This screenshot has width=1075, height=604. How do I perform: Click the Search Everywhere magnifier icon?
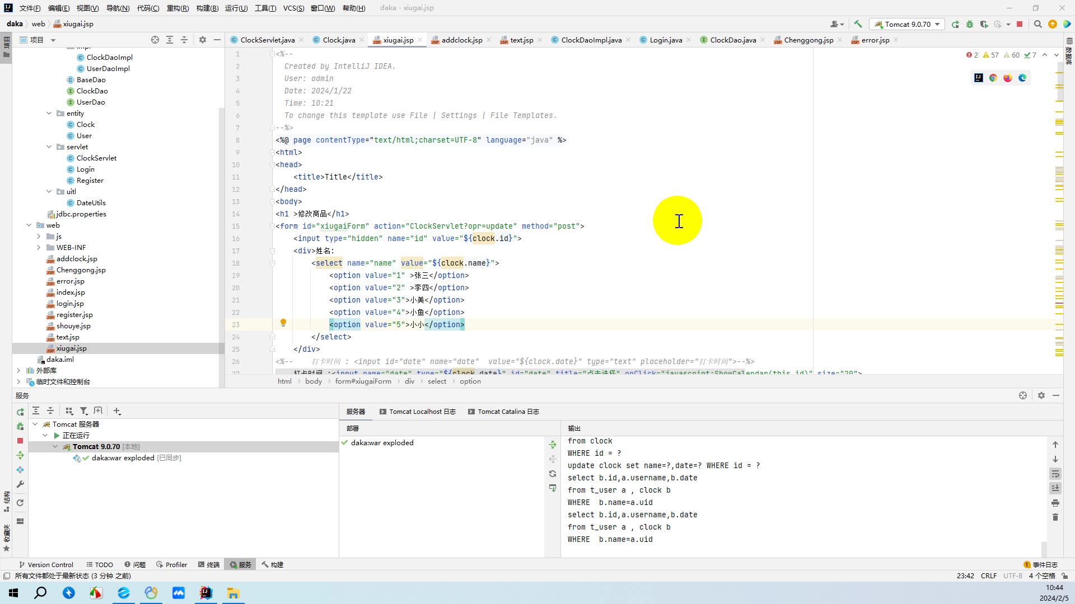1037,24
